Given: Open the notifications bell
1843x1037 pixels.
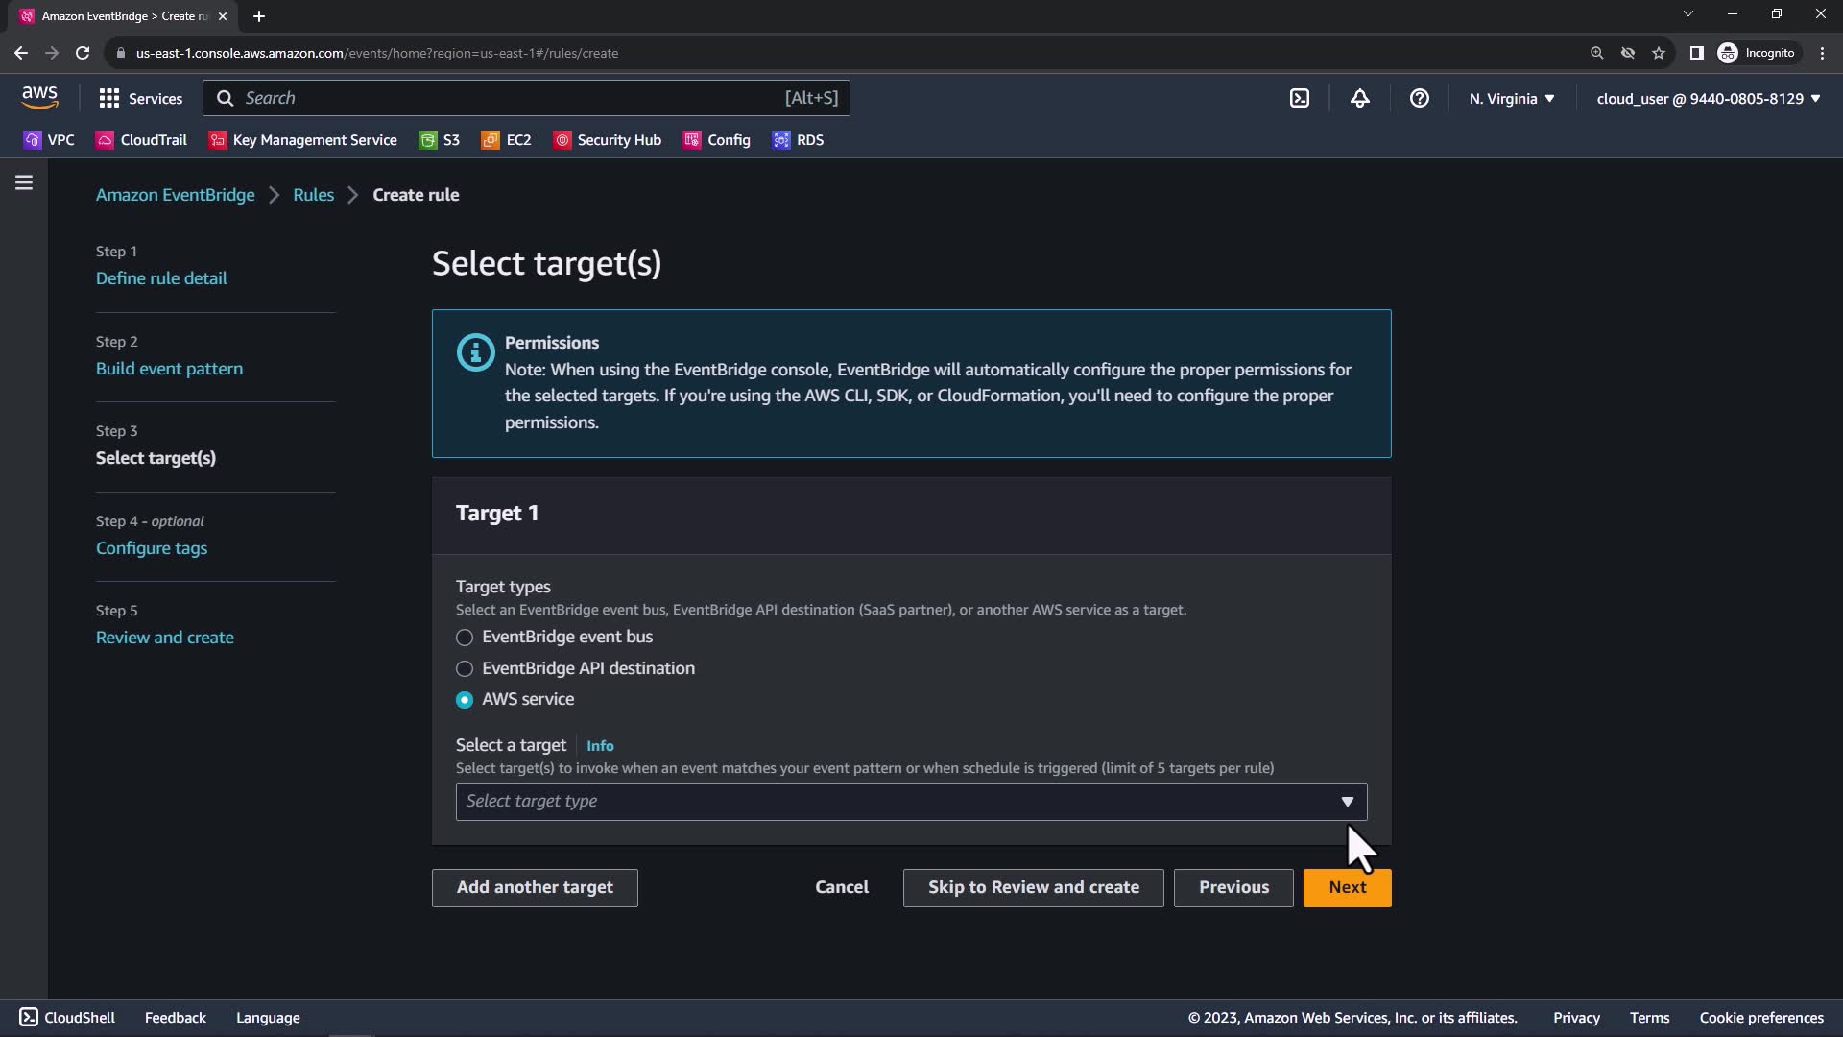Looking at the screenshot, I should click(1359, 98).
